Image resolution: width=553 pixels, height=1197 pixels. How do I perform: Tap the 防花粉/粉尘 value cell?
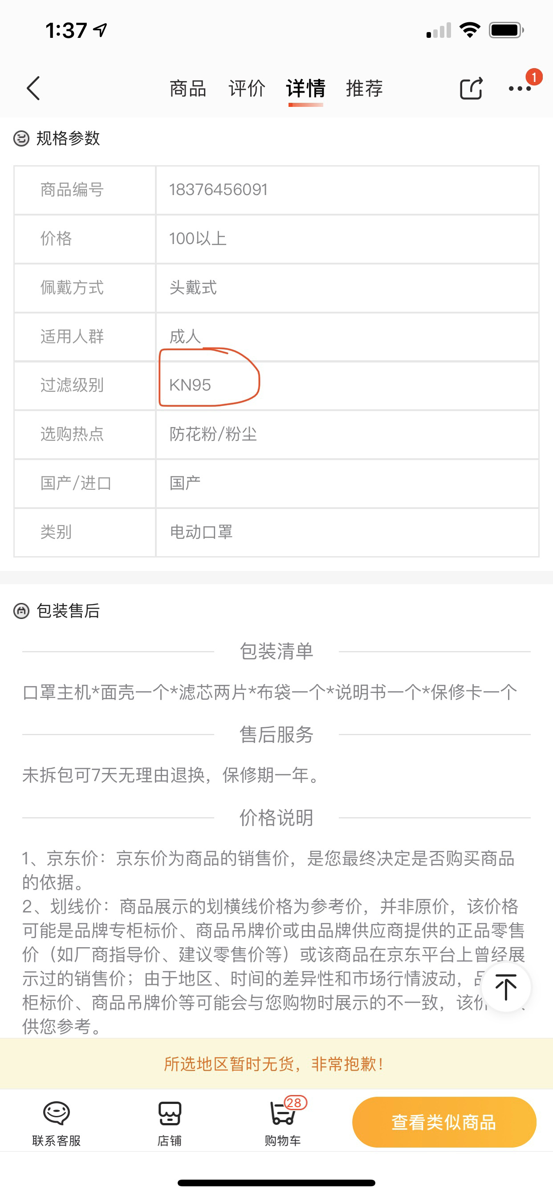click(x=213, y=434)
